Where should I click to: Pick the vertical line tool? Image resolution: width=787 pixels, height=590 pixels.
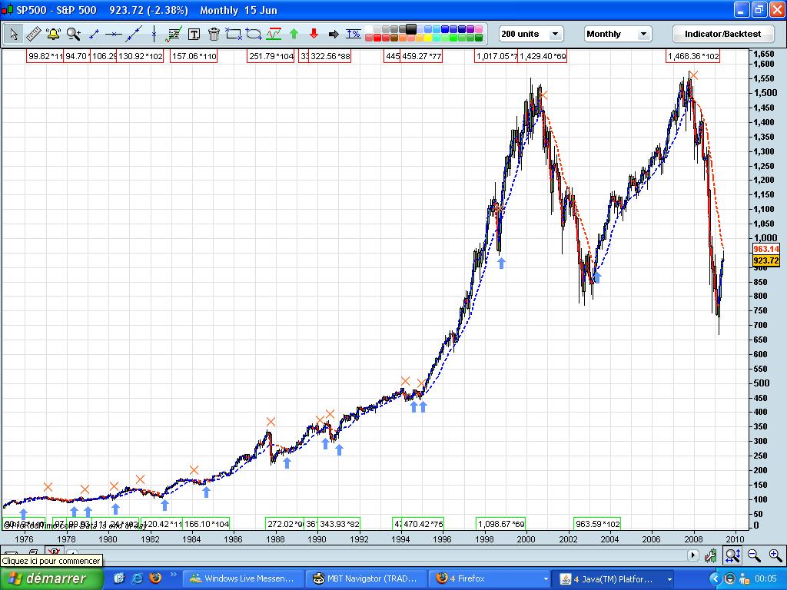(154, 34)
